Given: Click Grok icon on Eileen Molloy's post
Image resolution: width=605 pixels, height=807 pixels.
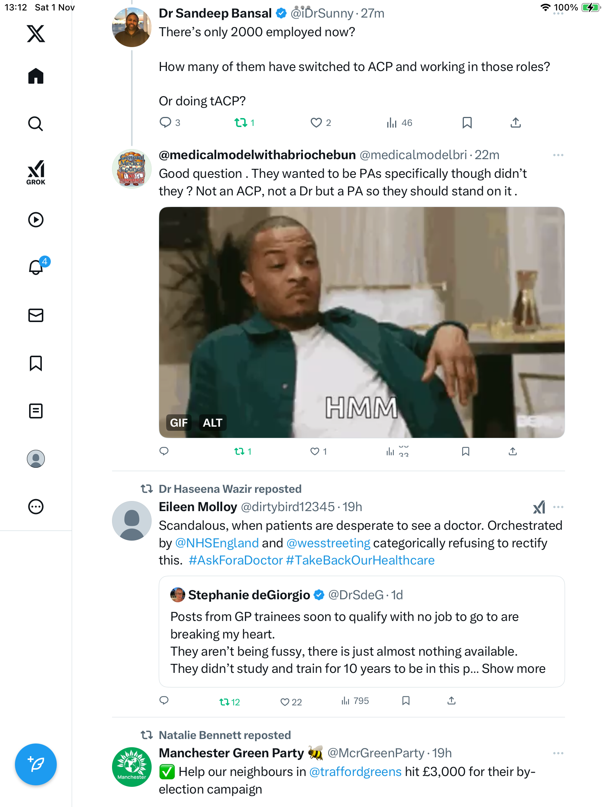Looking at the screenshot, I should (x=539, y=507).
